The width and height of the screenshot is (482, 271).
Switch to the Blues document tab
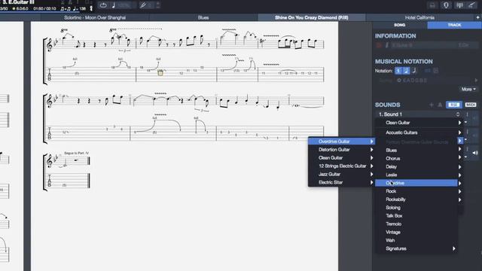pos(203,17)
